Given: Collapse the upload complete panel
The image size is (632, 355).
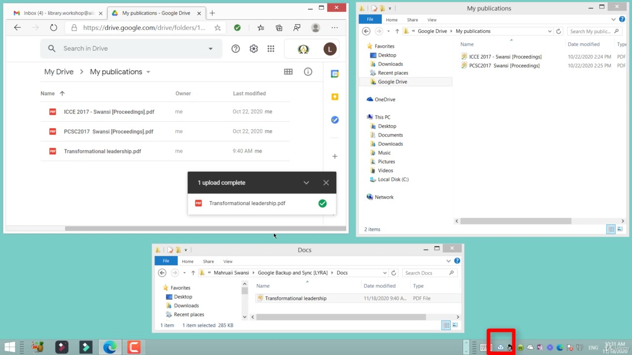Looking at the screenshot, I should click(306, 182).
